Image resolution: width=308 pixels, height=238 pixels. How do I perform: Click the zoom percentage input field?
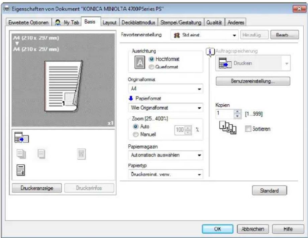(180, 130)
